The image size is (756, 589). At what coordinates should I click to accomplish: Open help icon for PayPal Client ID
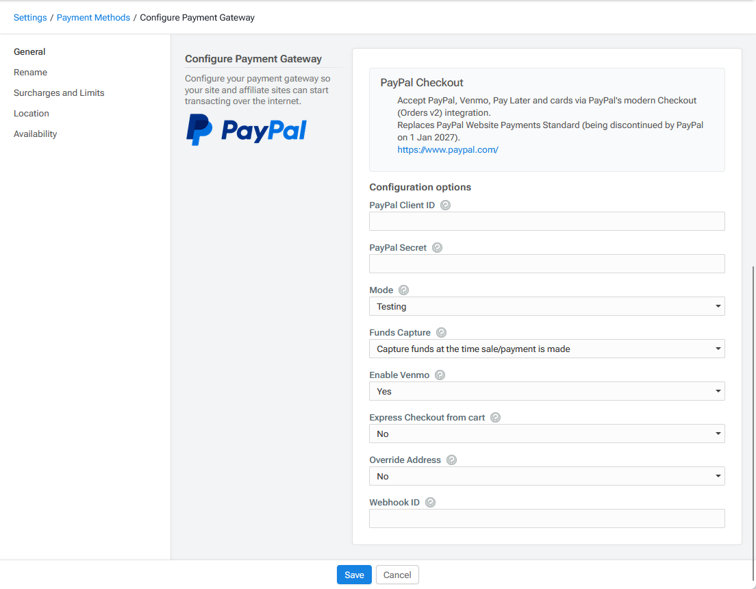click(x=446, y=205)
